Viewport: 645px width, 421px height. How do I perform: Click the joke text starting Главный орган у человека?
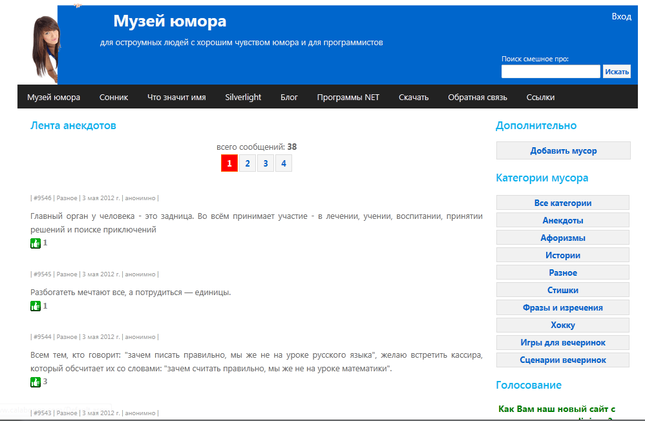(x=257, y=223)
